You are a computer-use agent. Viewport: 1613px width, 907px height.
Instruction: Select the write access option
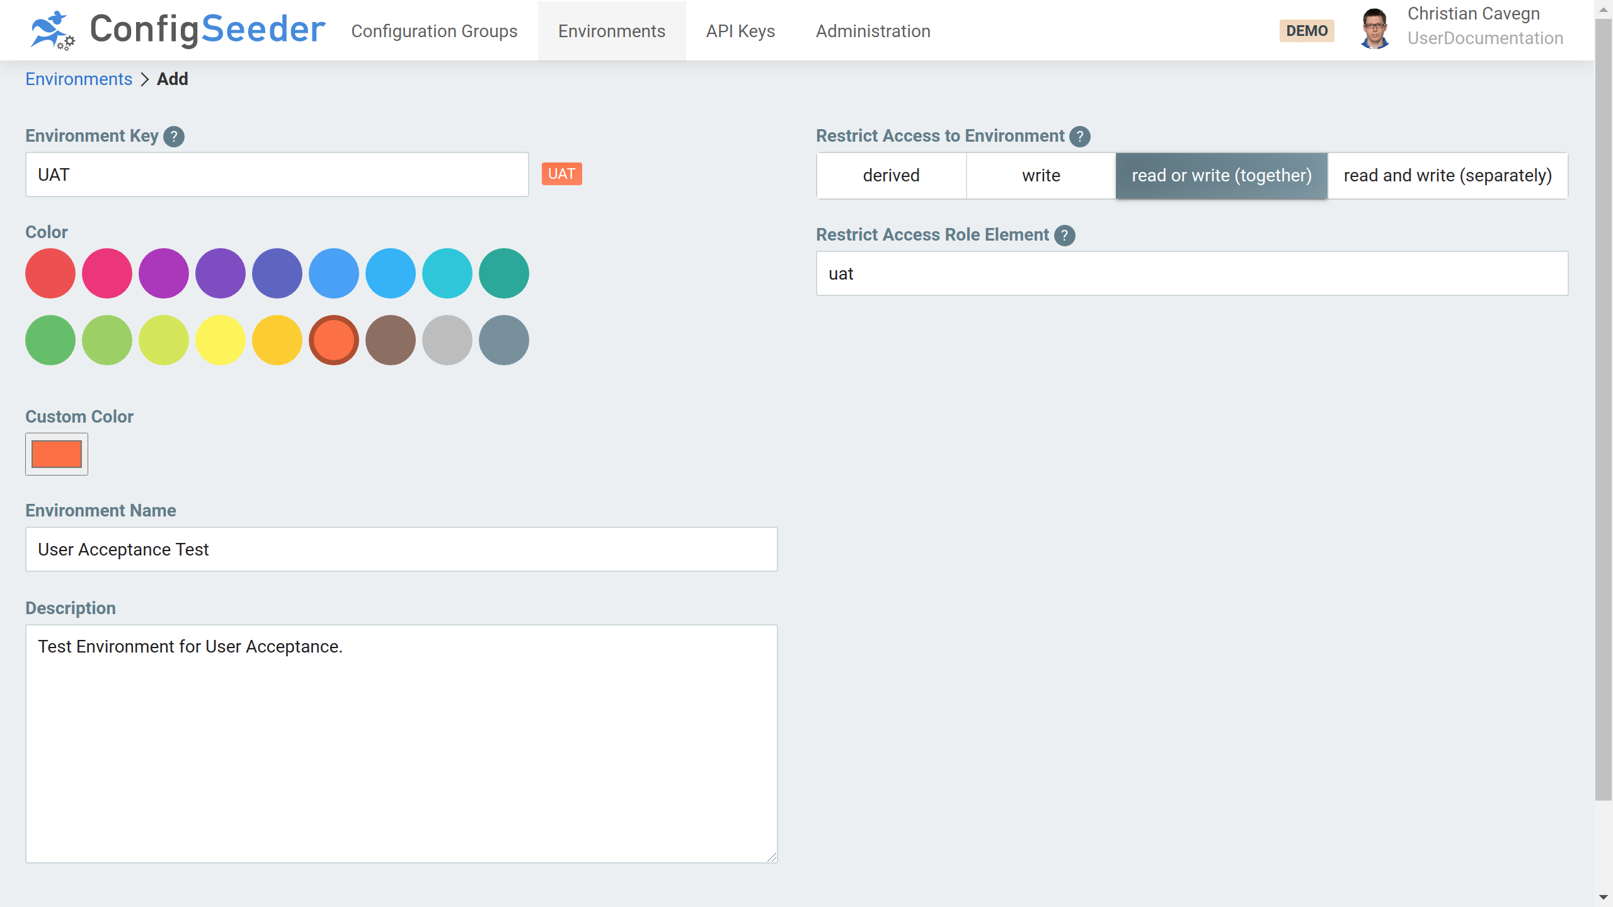coord(1041,176)
